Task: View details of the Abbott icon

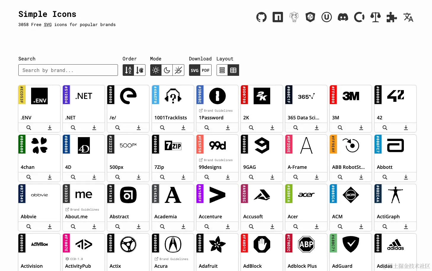Action: click(x=385, y=177)
